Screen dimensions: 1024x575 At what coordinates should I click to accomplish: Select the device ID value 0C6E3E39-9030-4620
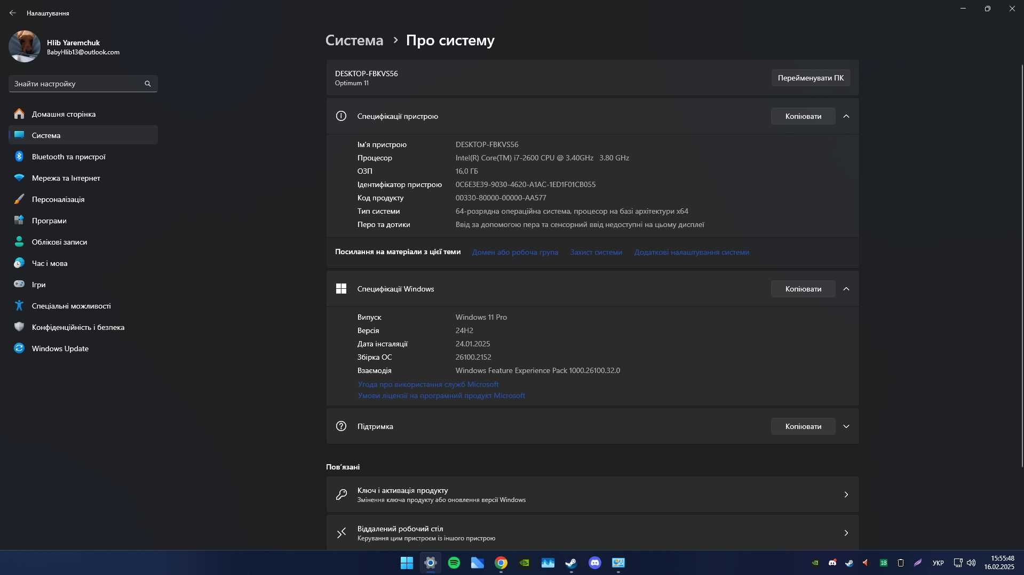525,184
